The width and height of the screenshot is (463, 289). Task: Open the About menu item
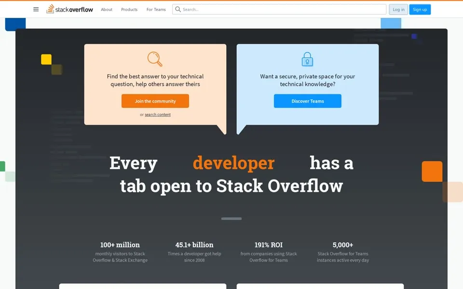(107, 10)
